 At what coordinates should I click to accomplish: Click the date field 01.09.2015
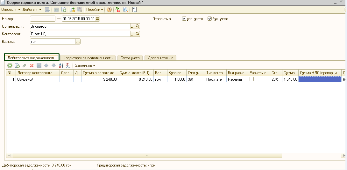pyautogui.click(x=79, y=19)
